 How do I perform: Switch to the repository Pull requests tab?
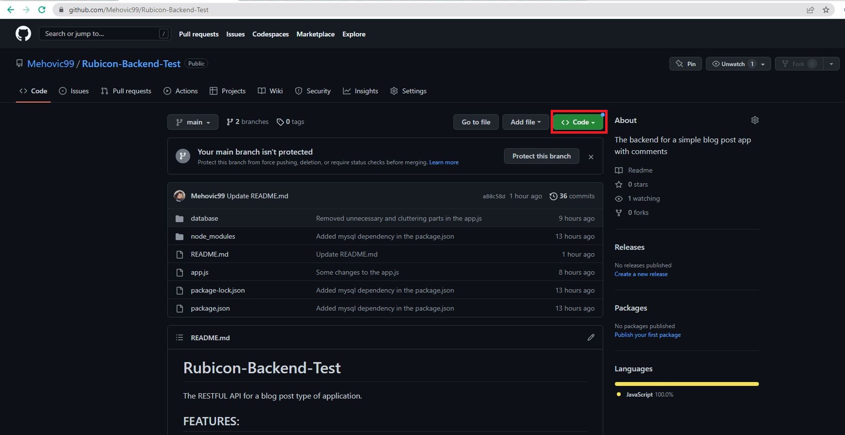coord(126,91)
